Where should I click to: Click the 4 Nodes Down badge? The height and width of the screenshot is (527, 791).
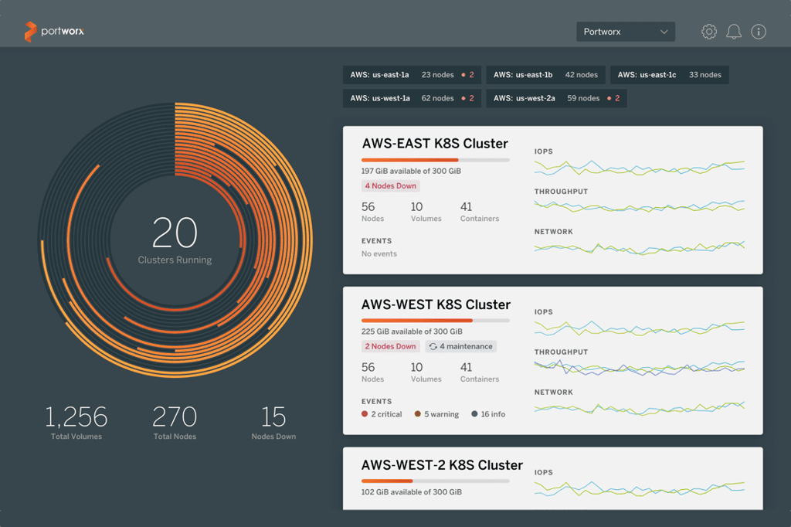click(x=390, y=185)
